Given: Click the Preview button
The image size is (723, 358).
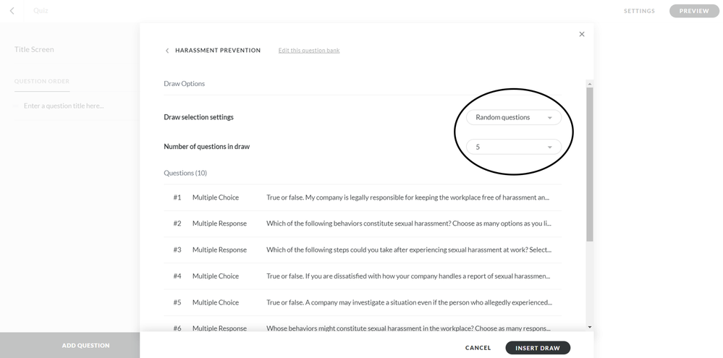Looking at the screenshot, I should 693,11.
